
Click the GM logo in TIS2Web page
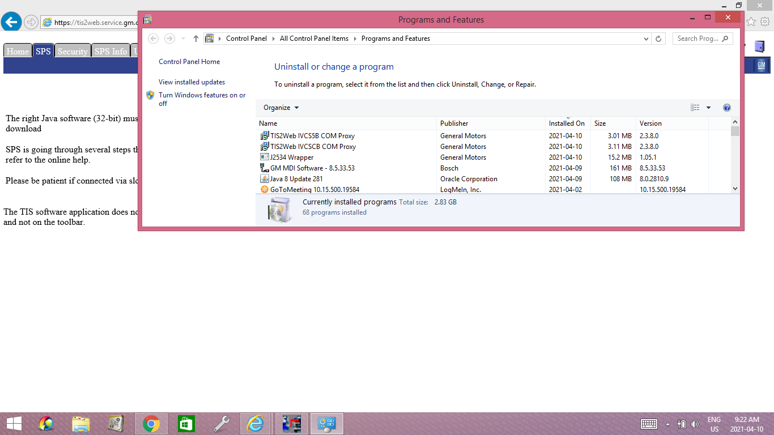point(761,66)
